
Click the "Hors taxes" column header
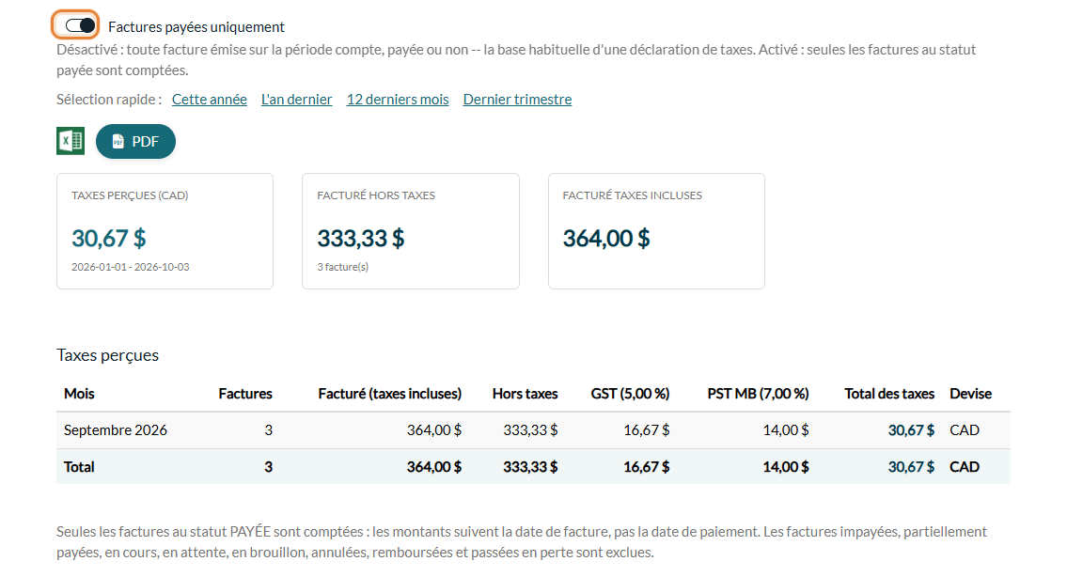(x=526, y=394)
